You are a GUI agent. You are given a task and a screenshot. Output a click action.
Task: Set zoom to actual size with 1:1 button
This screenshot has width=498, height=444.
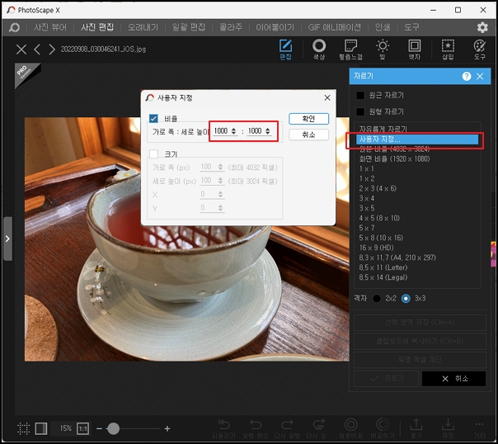[82, 429]
